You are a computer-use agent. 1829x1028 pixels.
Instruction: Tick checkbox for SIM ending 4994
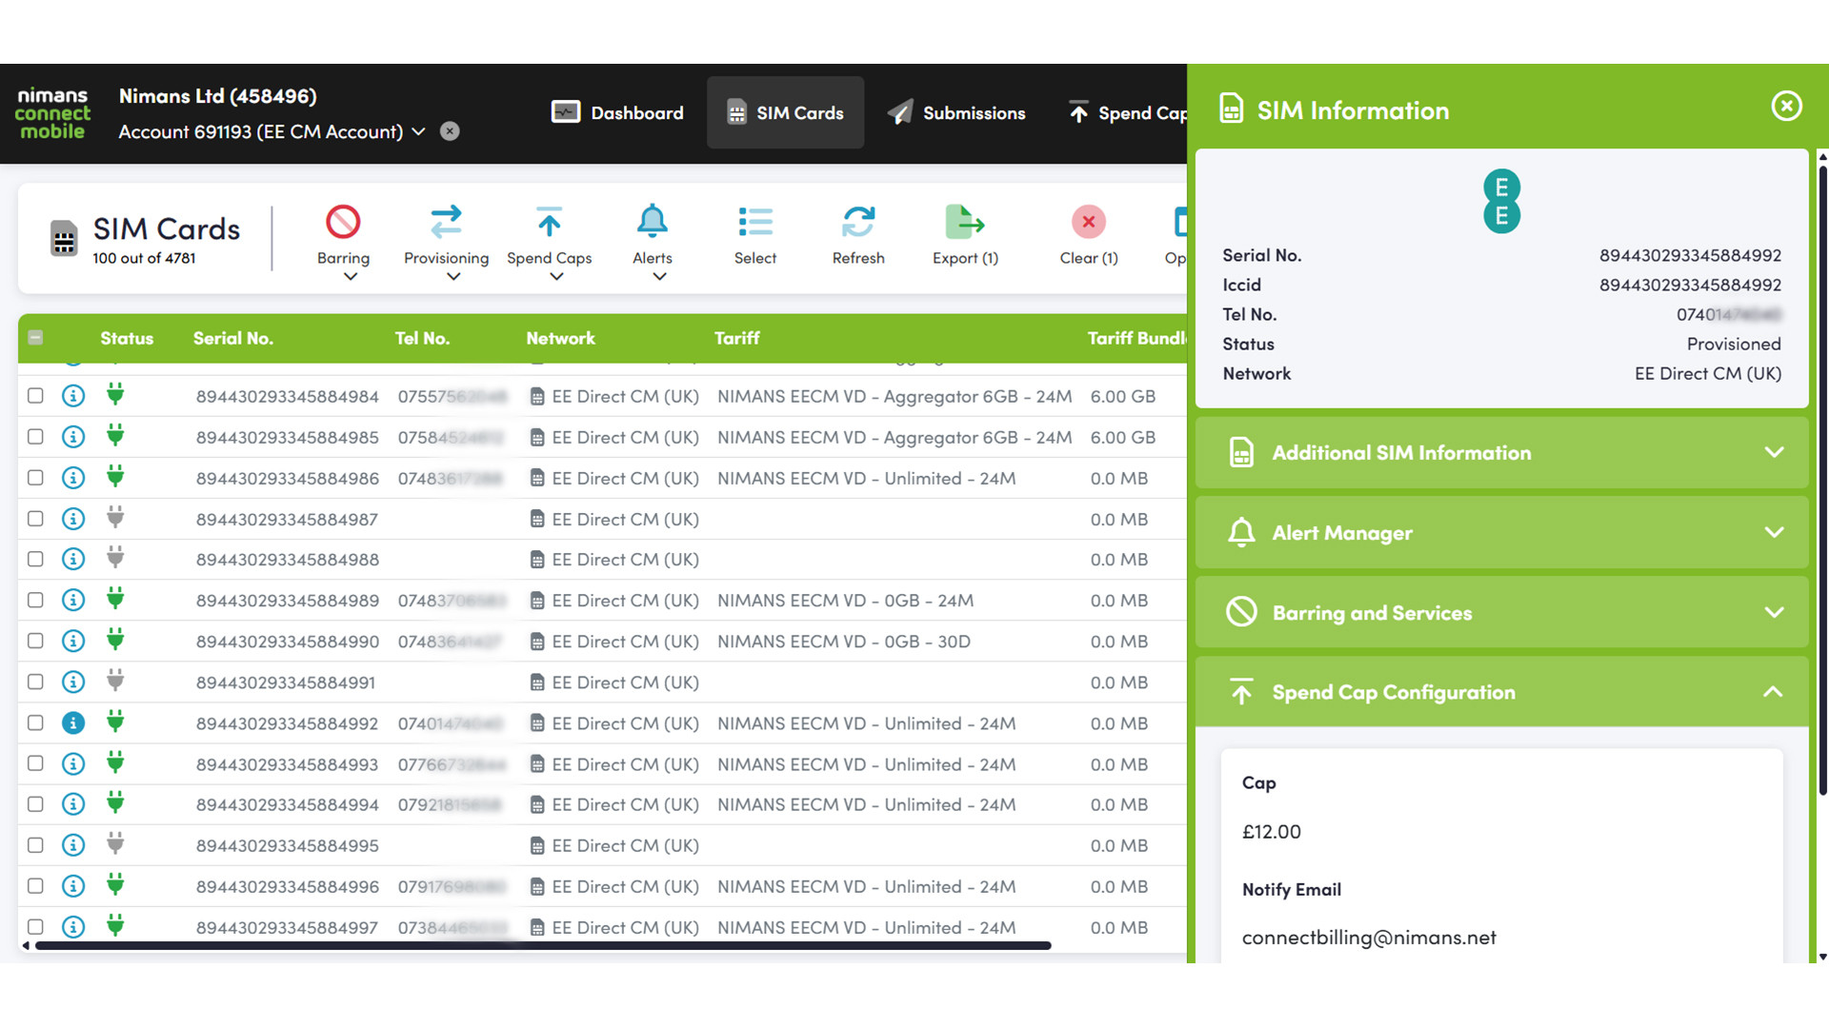(35, 804)
